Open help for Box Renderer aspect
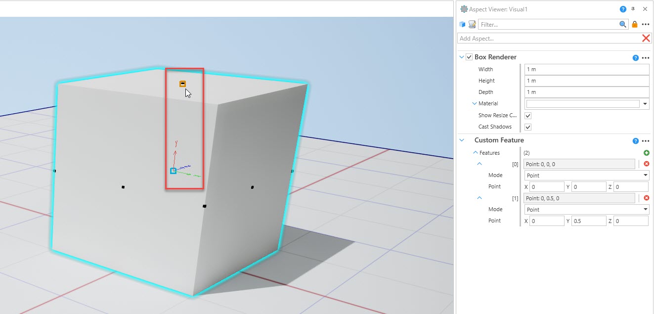Viewport: 654px width, 314px height. (x=636, y=58)
